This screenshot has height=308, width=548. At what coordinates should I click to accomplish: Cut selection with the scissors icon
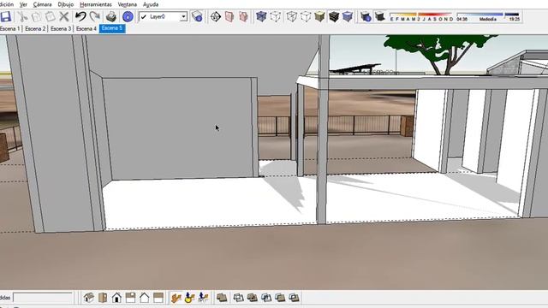[23, 16]
